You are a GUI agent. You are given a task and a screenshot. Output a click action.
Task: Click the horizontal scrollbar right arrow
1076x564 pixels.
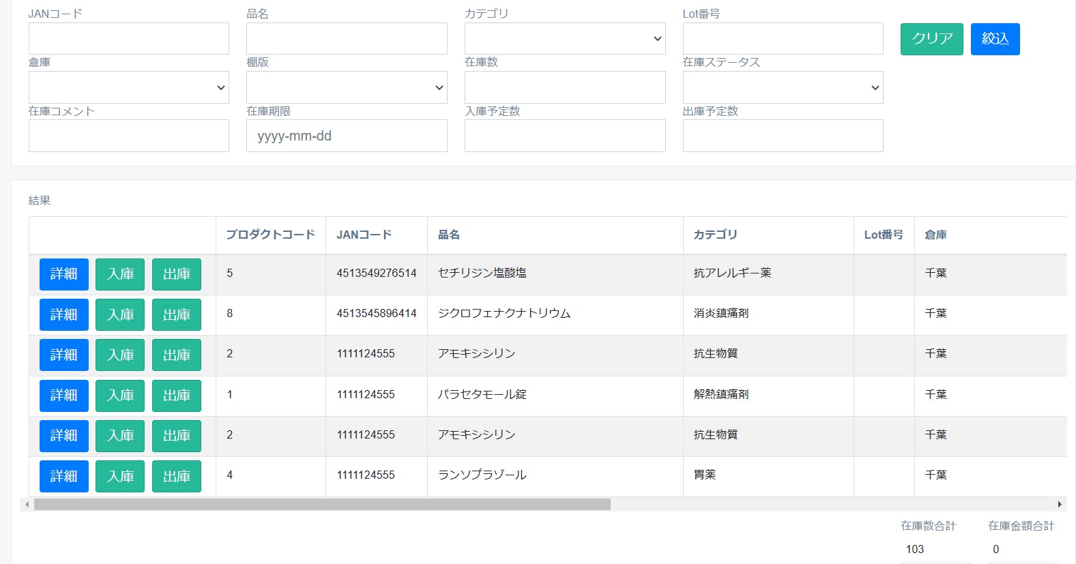pyautogui.click(x=1059, y=505)
